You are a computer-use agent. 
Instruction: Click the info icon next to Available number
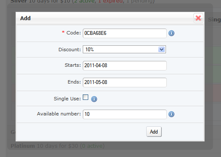tap(171, 114)
